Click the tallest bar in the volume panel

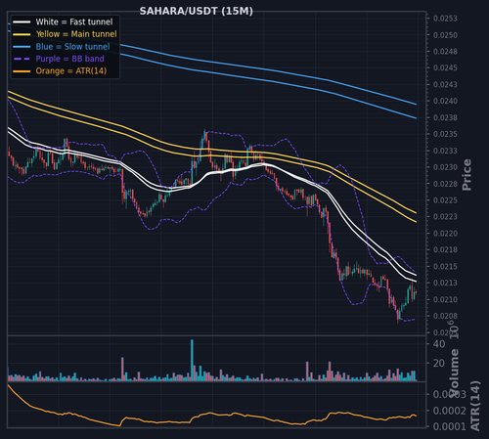pos(192,360)
